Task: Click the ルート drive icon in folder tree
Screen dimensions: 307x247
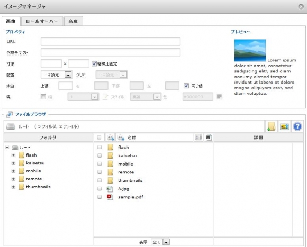Action: [x=15, y=148]
